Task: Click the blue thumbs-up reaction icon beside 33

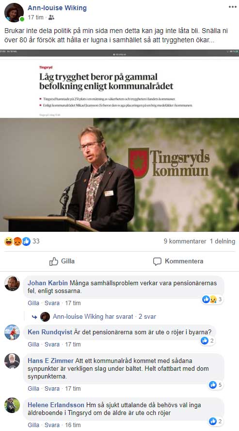Action: [x=26, y=241]
